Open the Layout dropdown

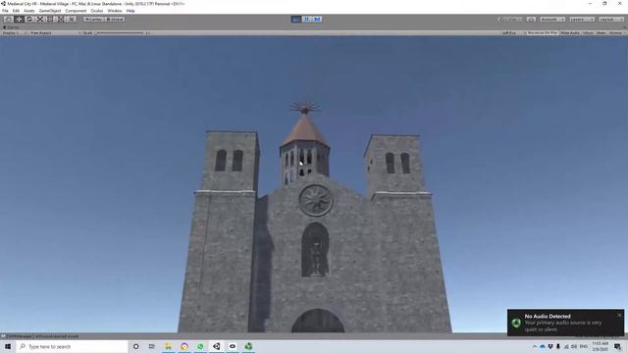[x=611, y=20]
